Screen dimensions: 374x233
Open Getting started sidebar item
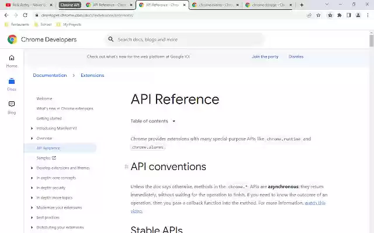[49, 118]
